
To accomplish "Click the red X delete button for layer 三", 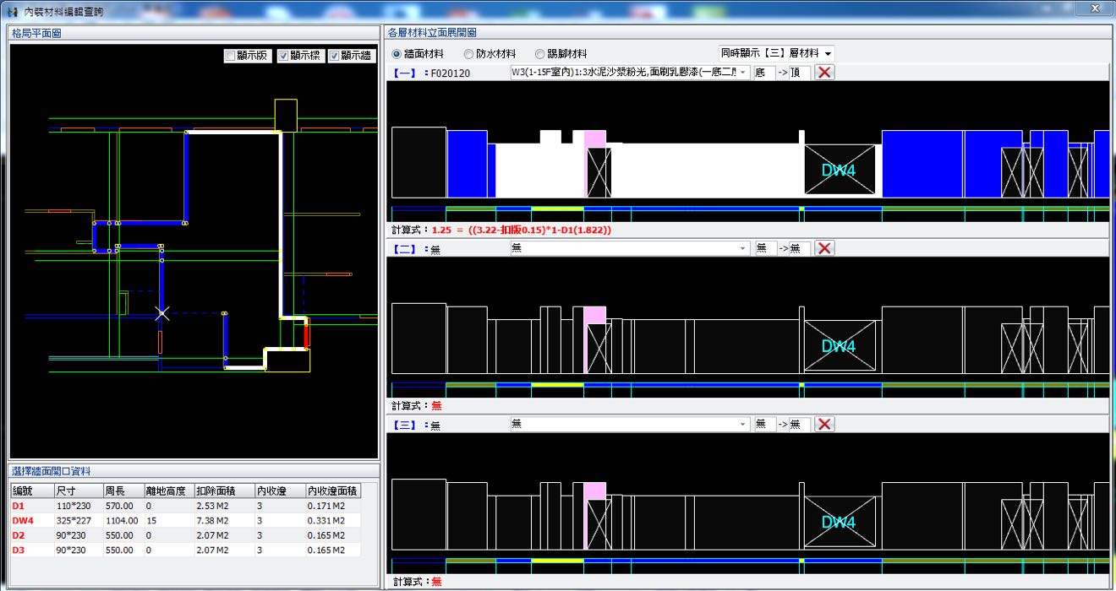I will [824, 425].
